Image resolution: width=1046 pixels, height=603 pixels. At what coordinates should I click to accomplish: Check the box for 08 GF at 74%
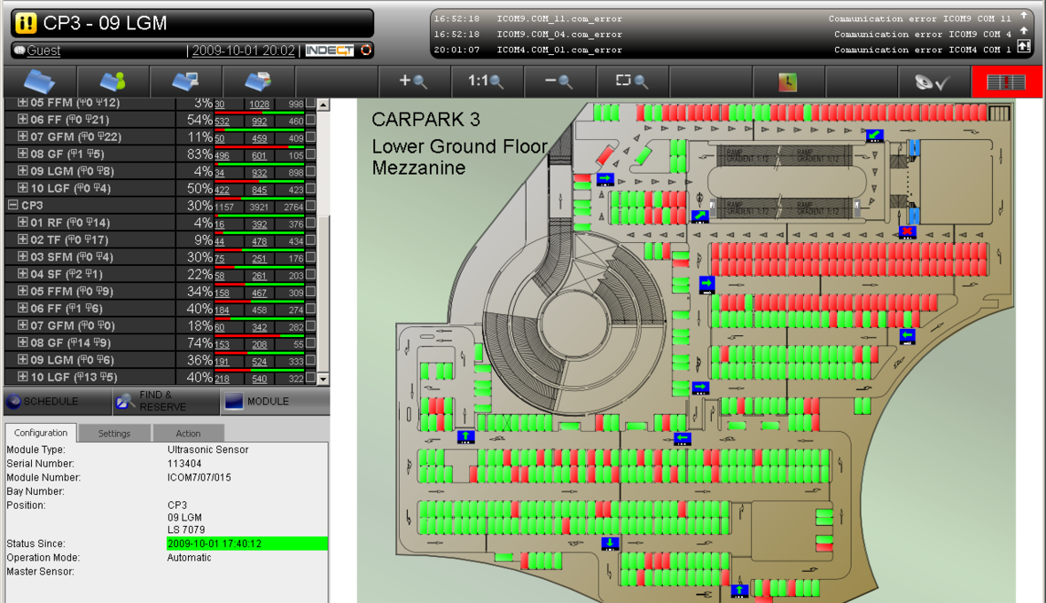[x=310, y=344]
